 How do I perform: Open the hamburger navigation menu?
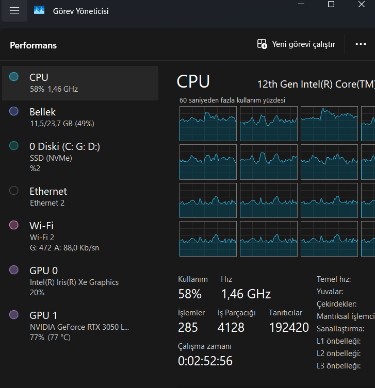tap(14, 10)
